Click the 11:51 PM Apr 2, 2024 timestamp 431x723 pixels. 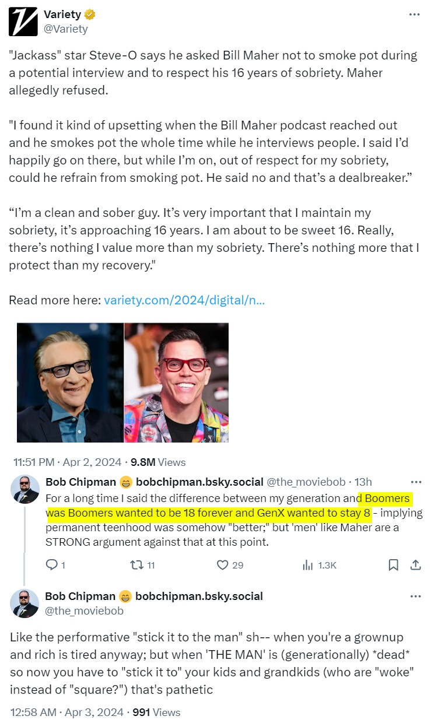(67, 462)
